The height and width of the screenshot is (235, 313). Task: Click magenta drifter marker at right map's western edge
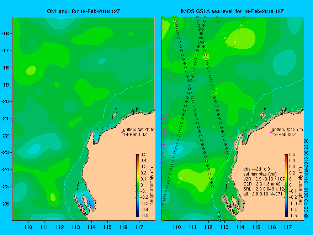point(163,119)
